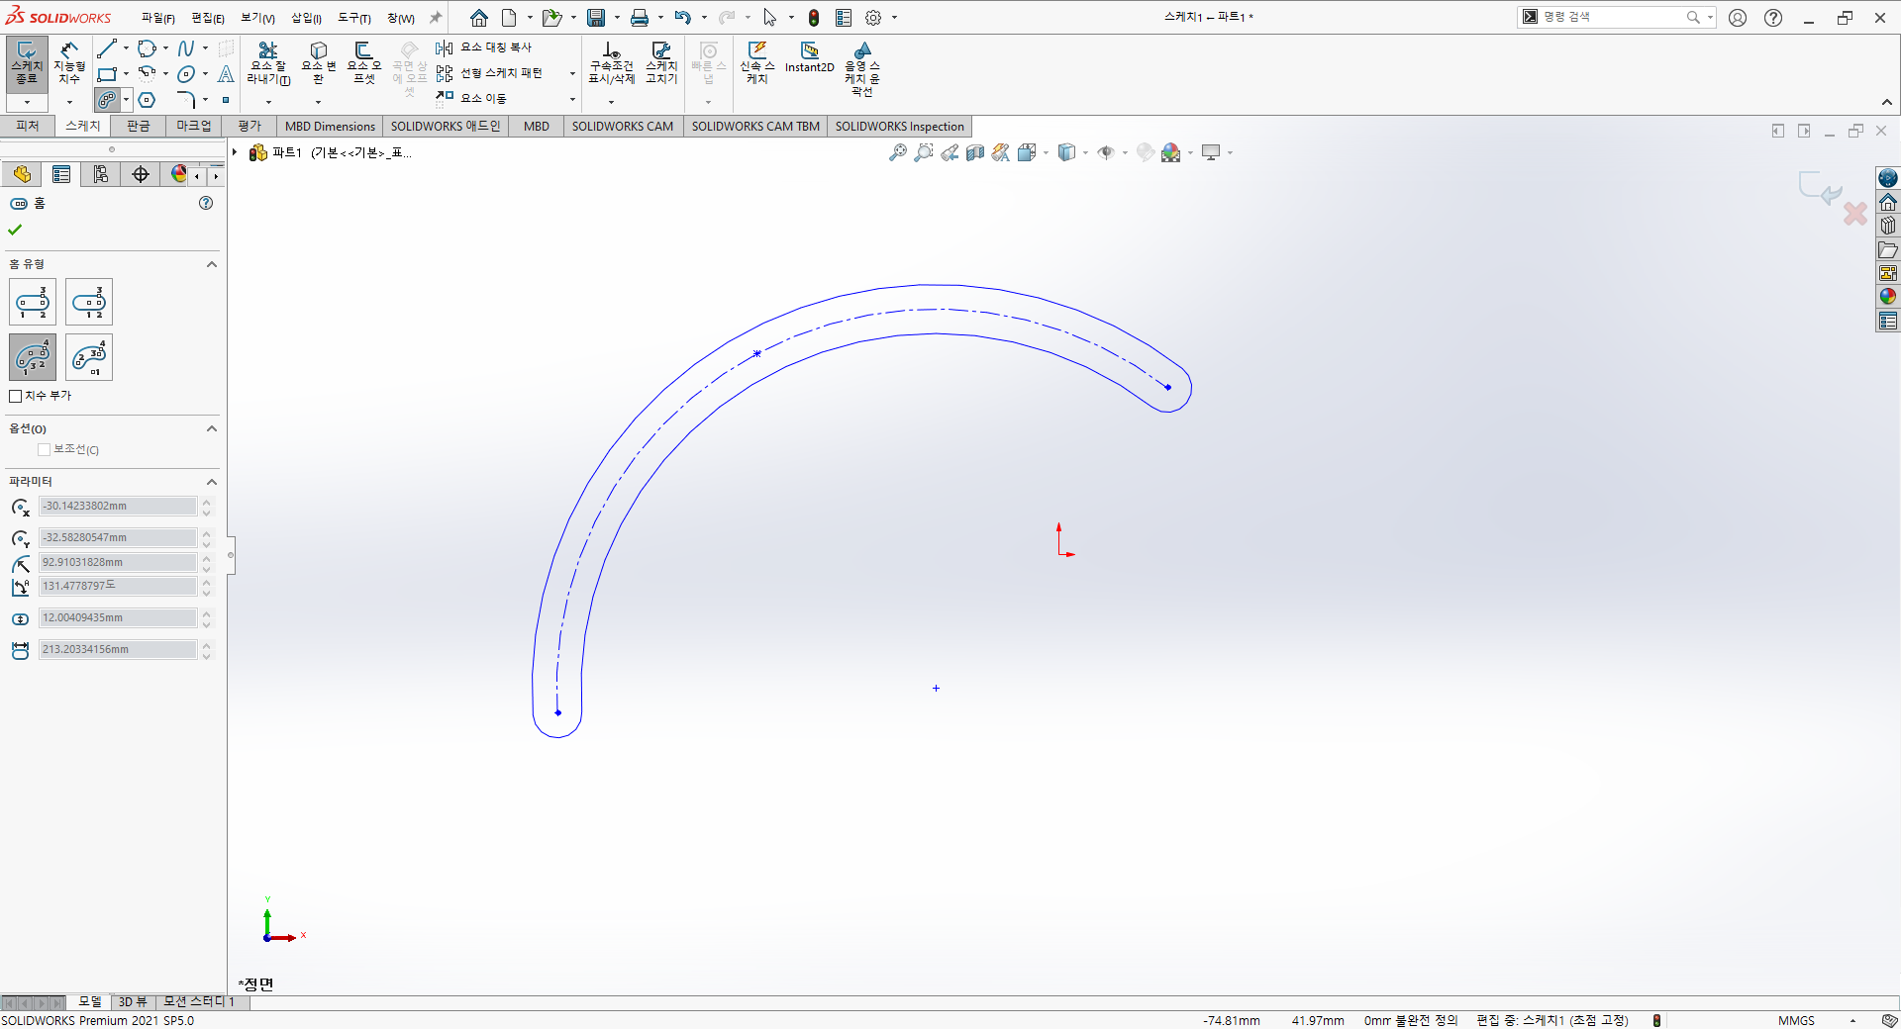Screen dimensions: 1901x1029
Task: Toggle the 보조선(C) checkbox
Action: pyautogui.click(x=45, y=449)
